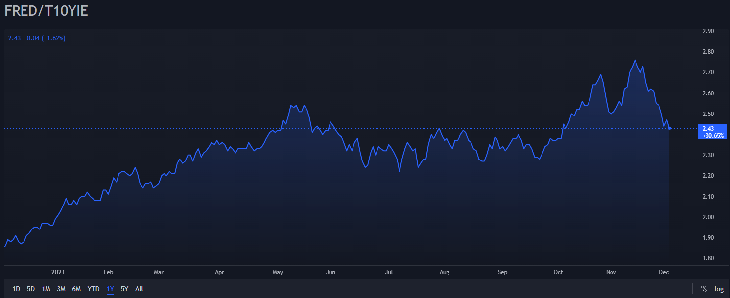730x298 pixels.
Task: Switch chart to 1M range
Action: pyautogui.click(x=46, y=289)
